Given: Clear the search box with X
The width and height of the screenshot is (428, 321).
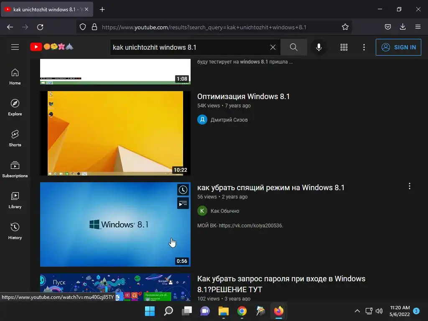Looking at the screenshot, I should coord(273,47).
